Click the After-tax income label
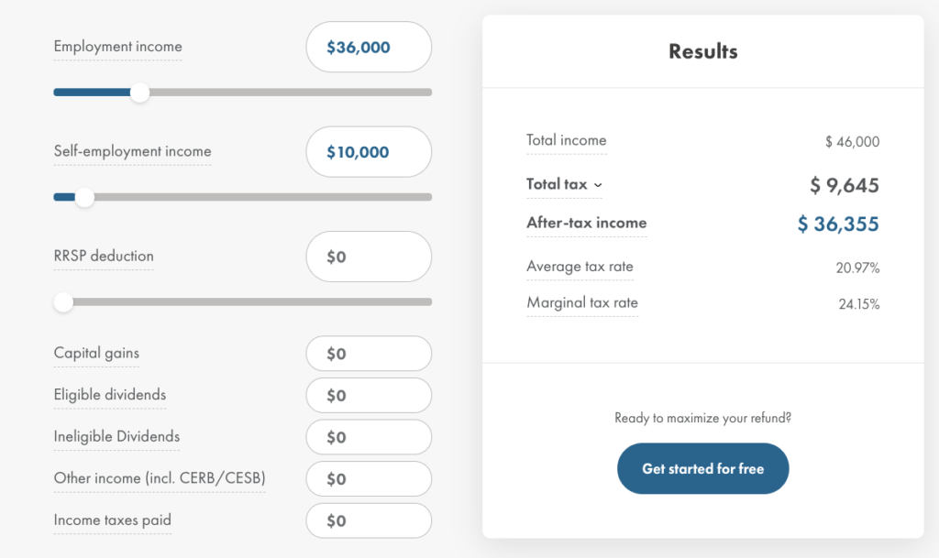 pyautogui.click(x=587, y=223)
